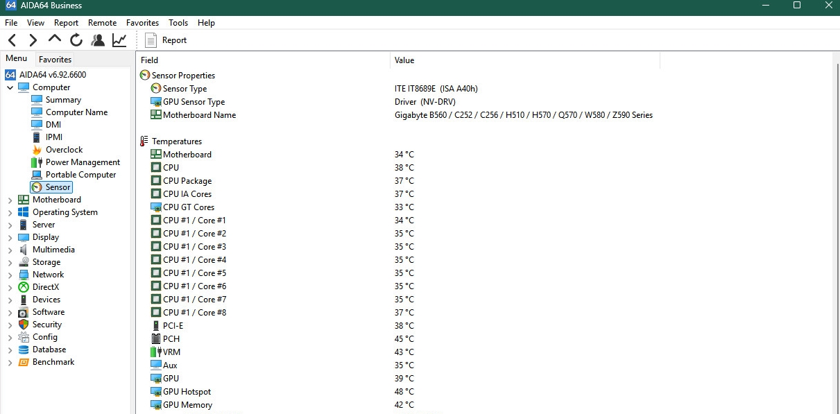Expand the Software tree node
840x414 pixels.
10,312
